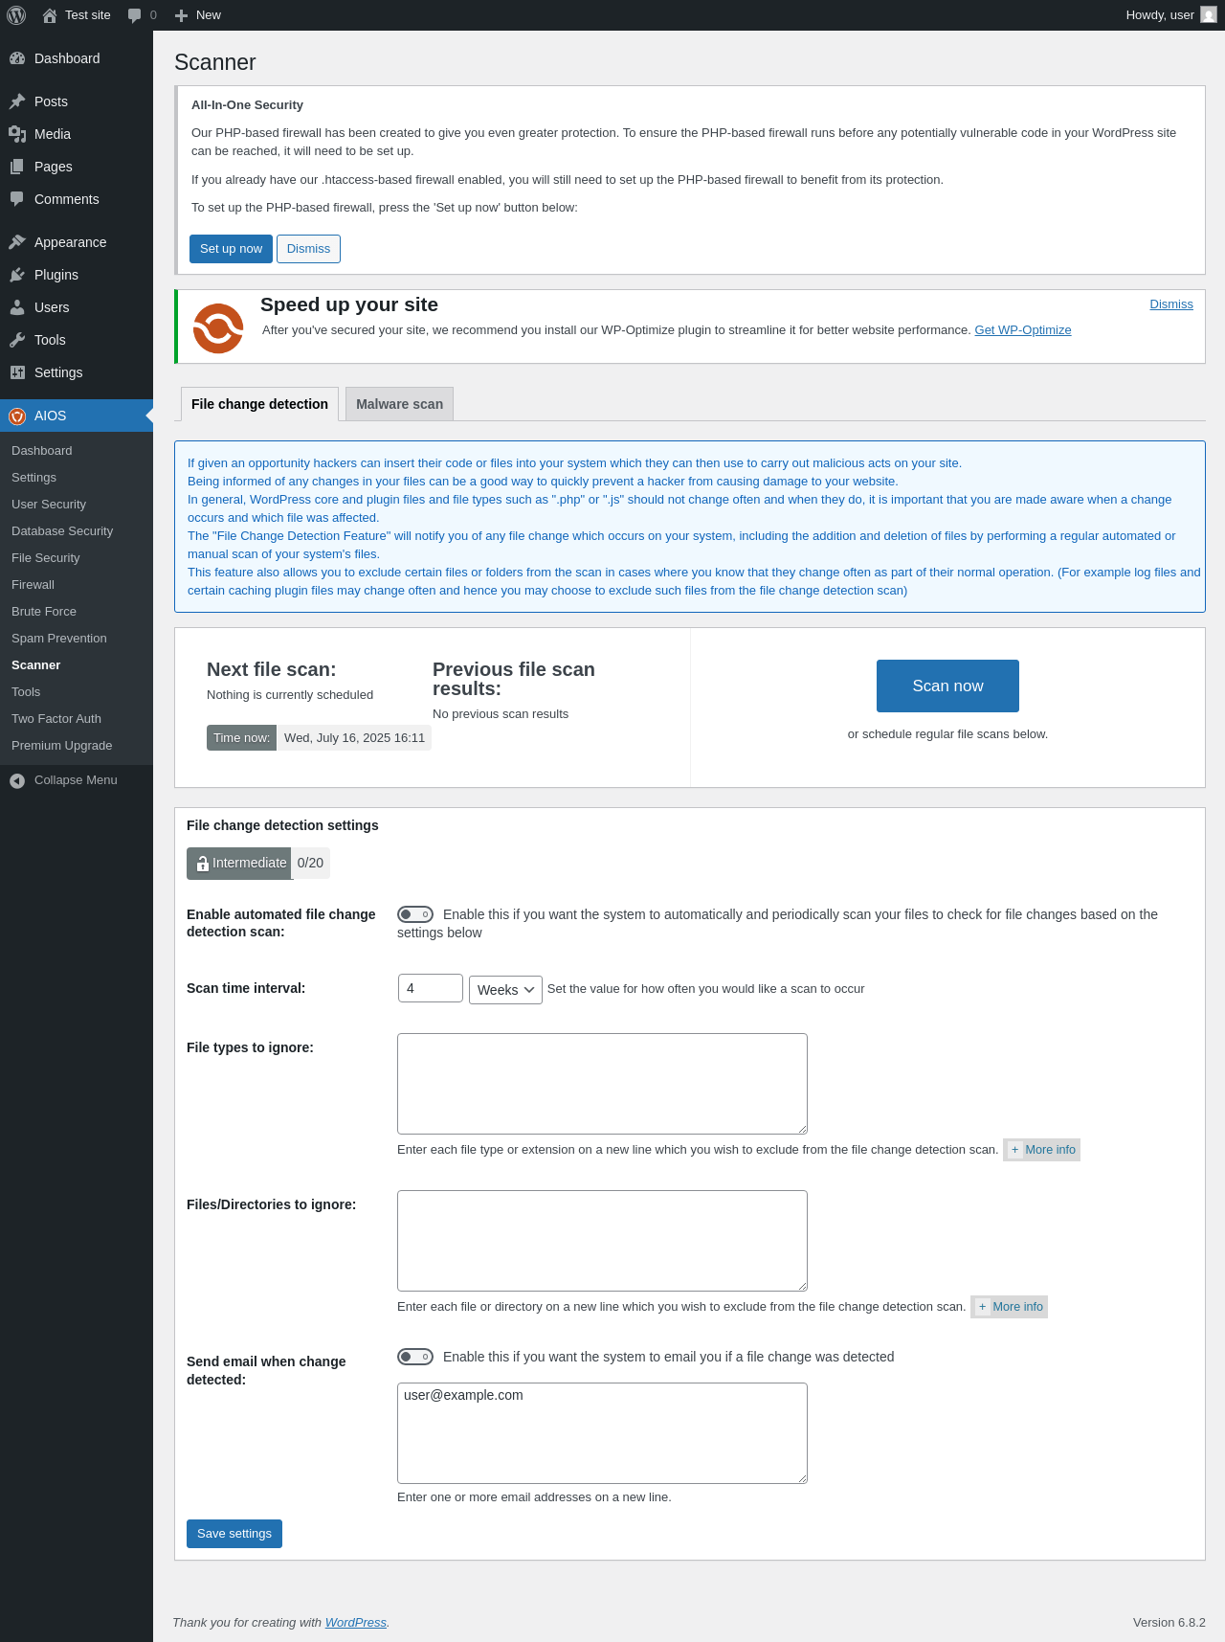Expand More info for files/directories to ignore
The height and width of the screenshot is (1642, 1225).
pos(1009,1307)
